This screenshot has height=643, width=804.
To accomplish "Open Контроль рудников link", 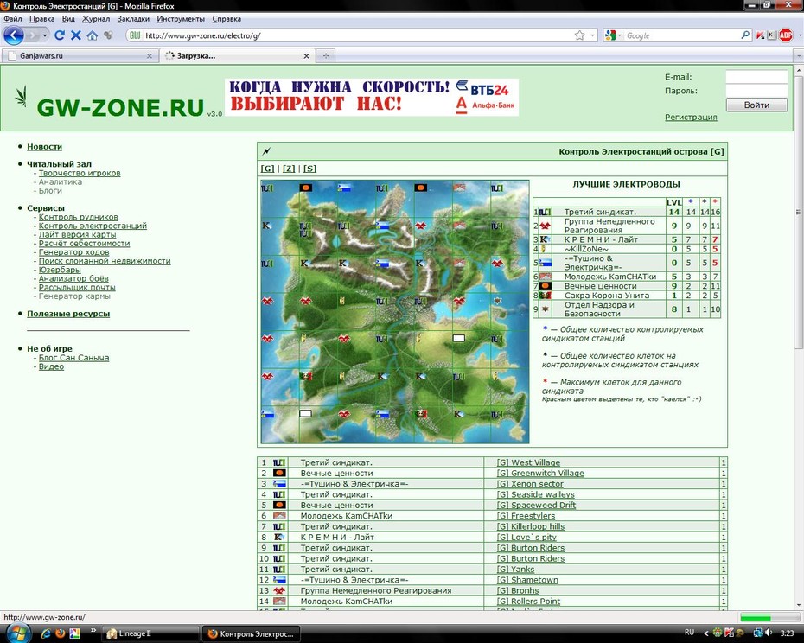I will pyautogui.click(x=79, y=217).
